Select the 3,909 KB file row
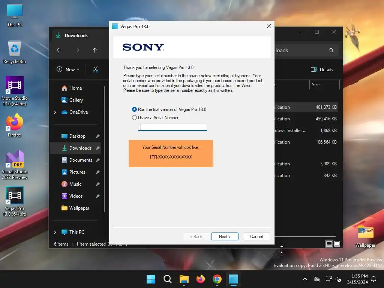Viewport: 384px width, 288px height. pos(306,164)
